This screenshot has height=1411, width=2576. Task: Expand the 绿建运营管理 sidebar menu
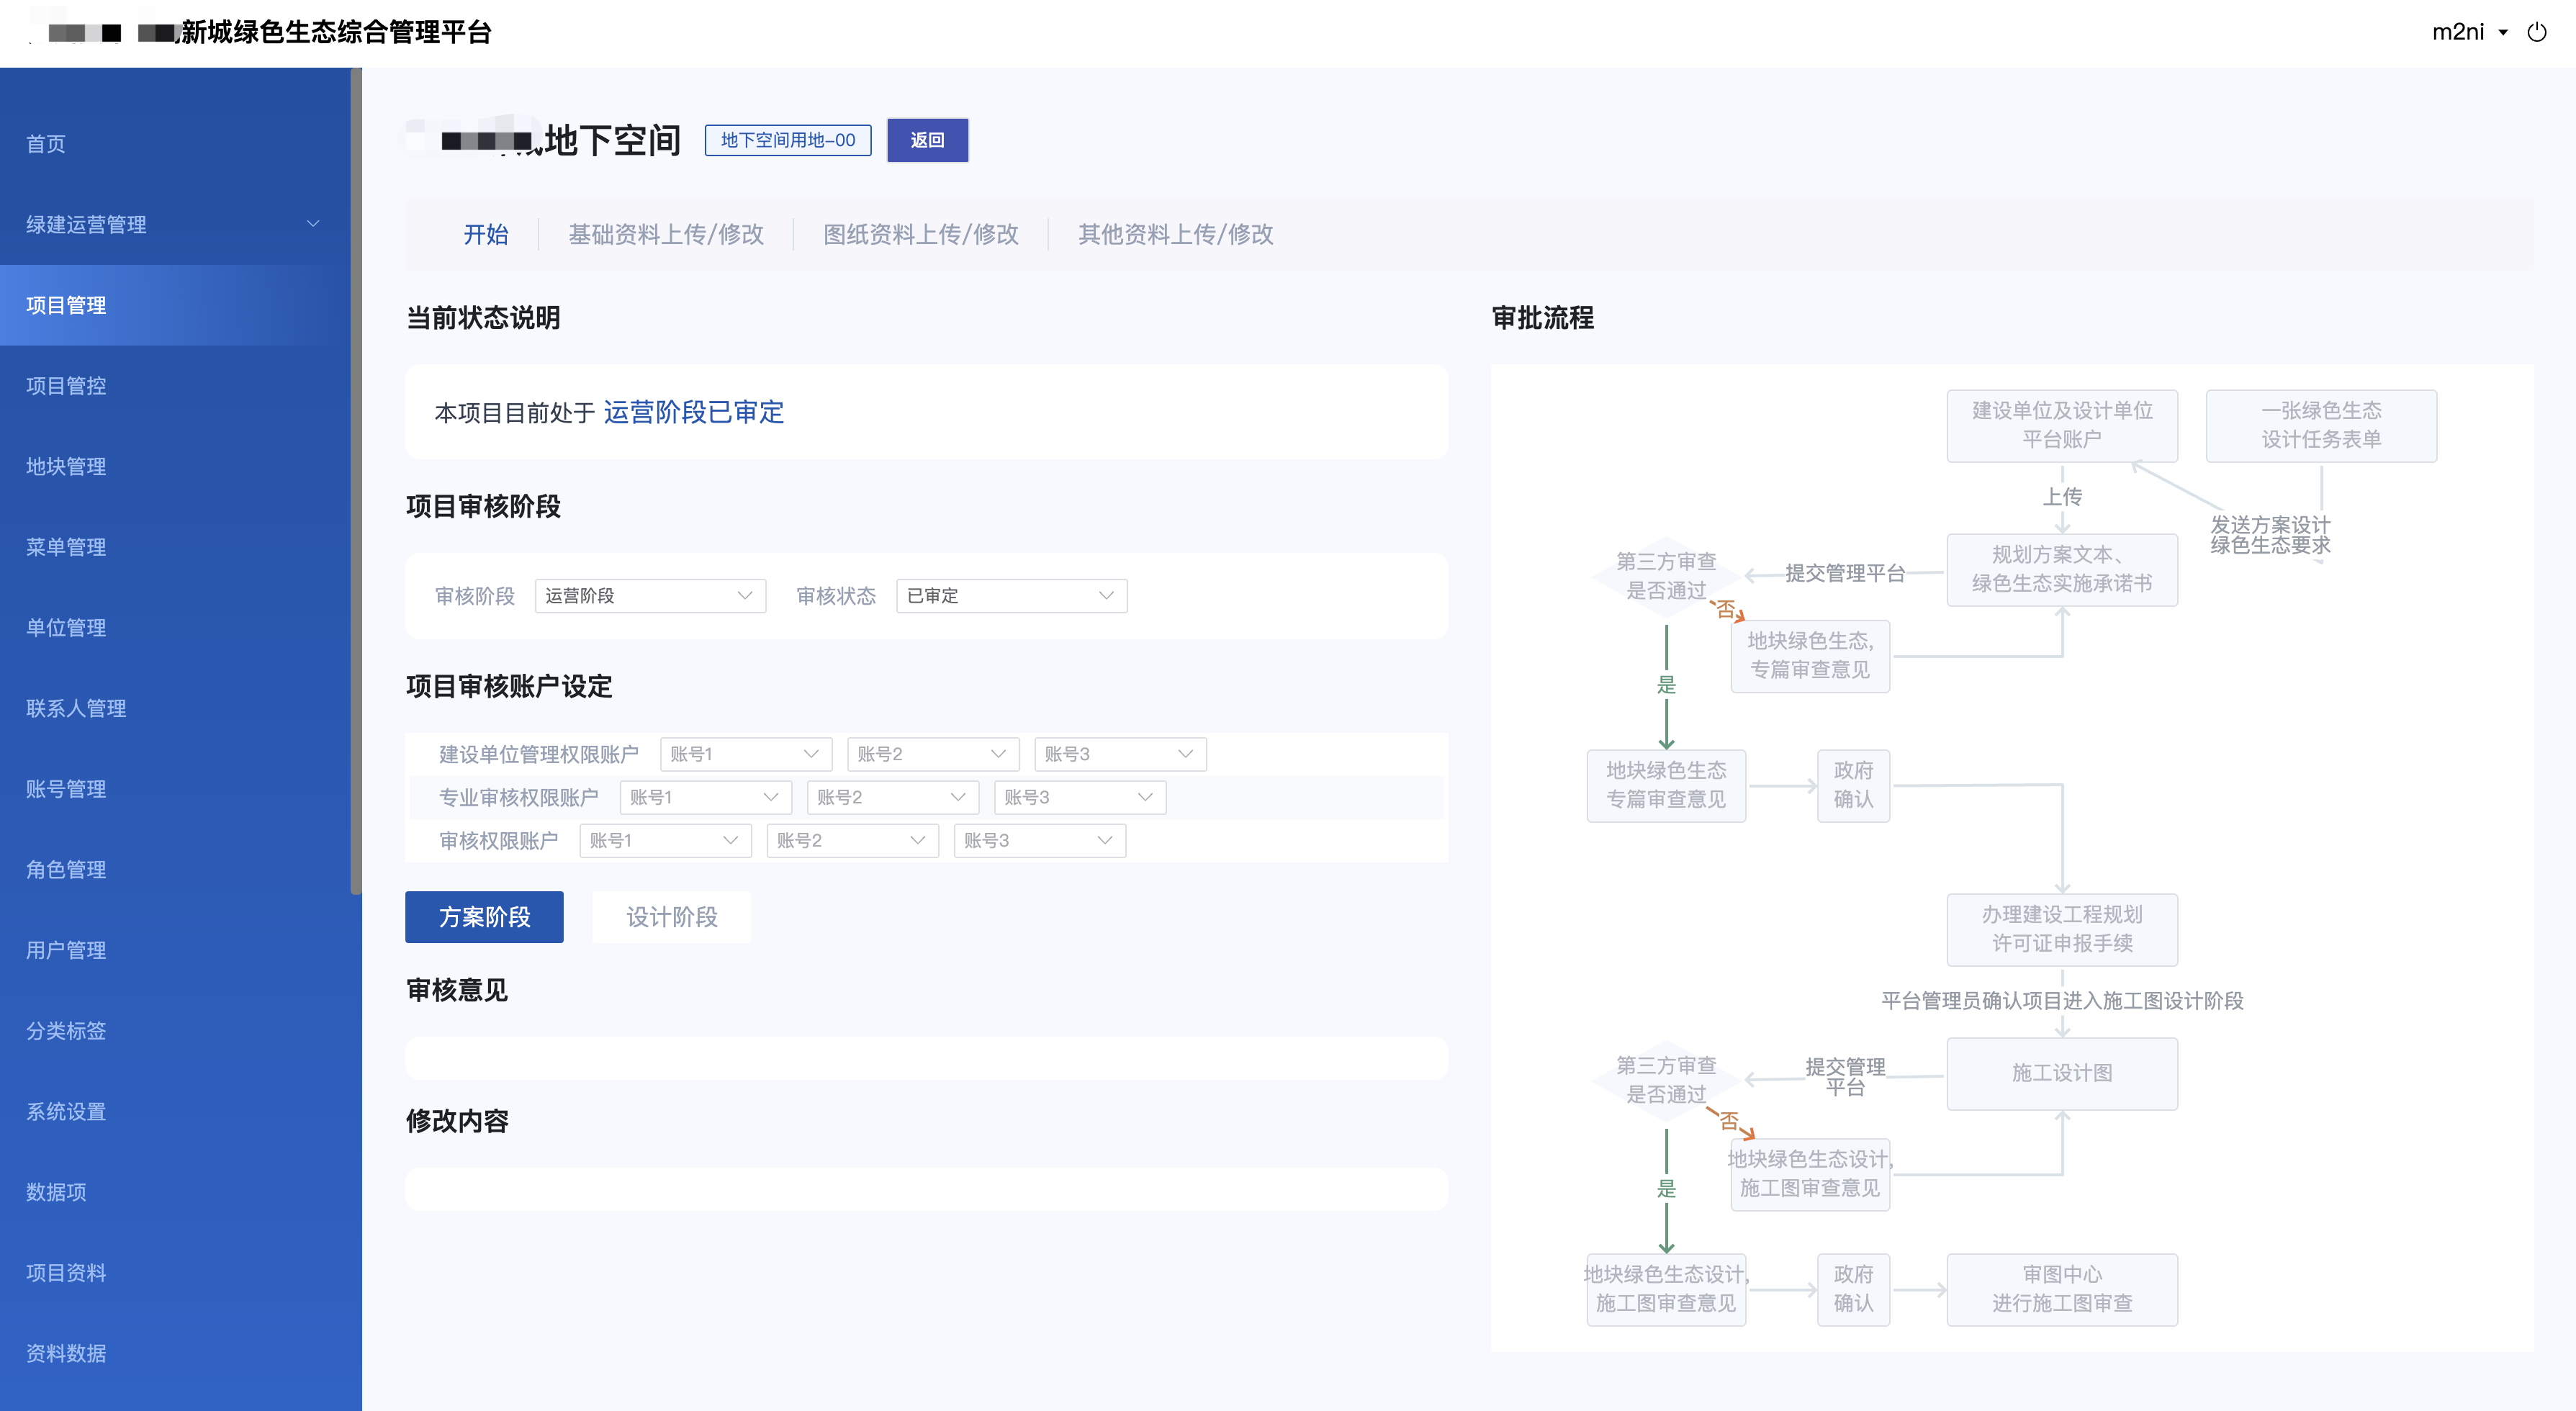coord(175,224)
